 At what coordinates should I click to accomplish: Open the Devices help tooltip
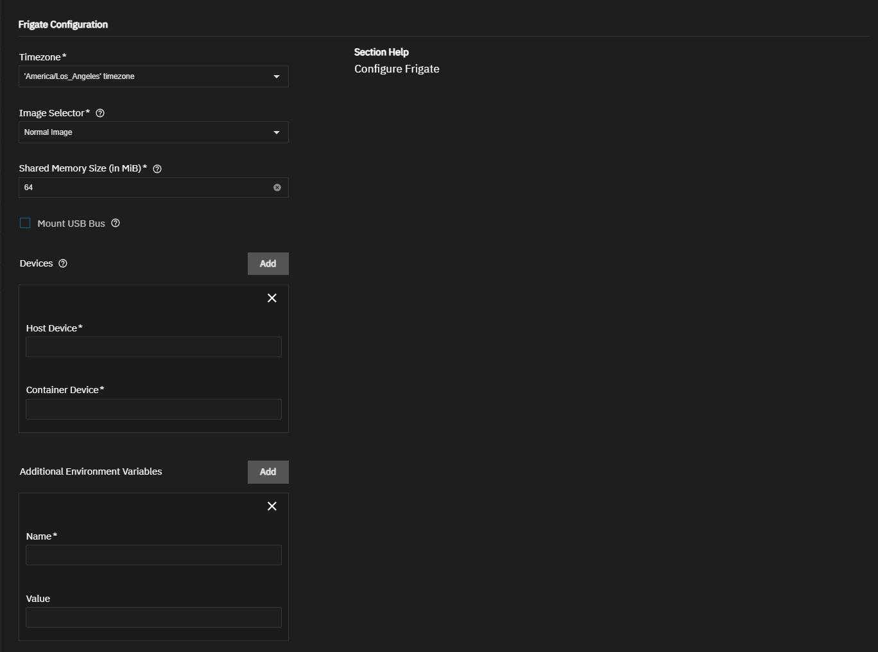click(63, 263)
